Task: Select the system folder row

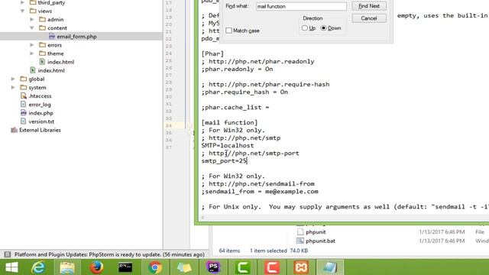Action: click(37, 87)
